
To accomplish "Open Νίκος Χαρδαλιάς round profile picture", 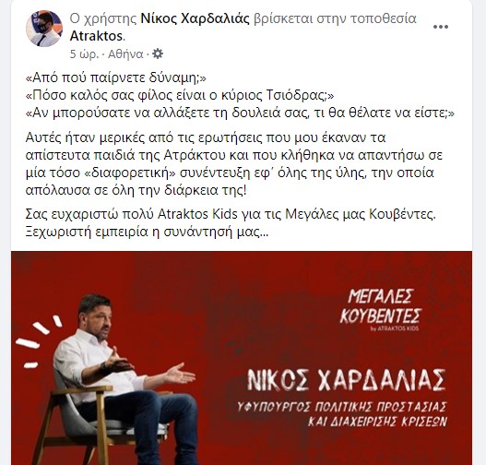I will (x=44, y=29).
